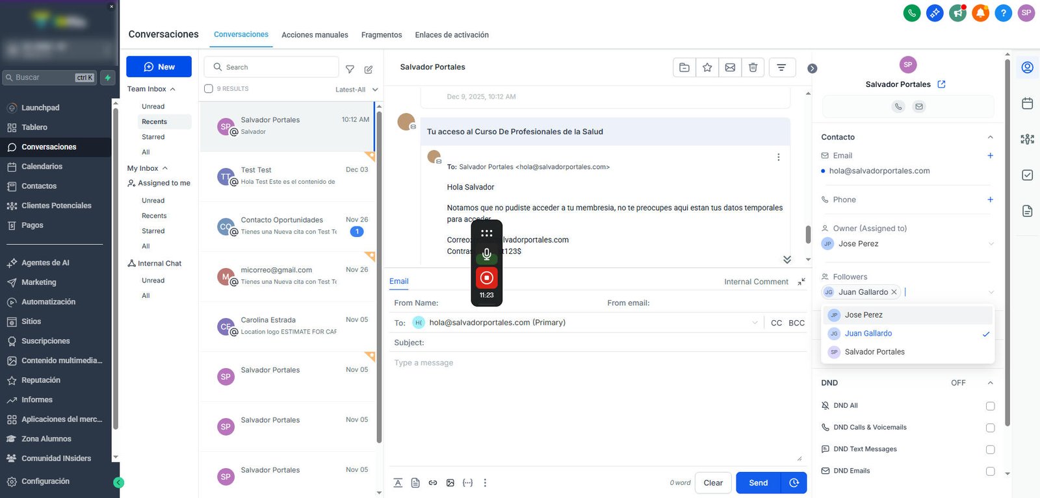The image size is (1040, 498).
Task: Delete conversation with trash icon
Action: tap(753, 67)
